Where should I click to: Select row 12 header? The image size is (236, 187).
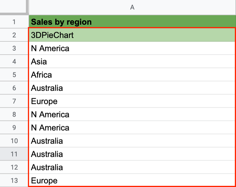[14, 167]
